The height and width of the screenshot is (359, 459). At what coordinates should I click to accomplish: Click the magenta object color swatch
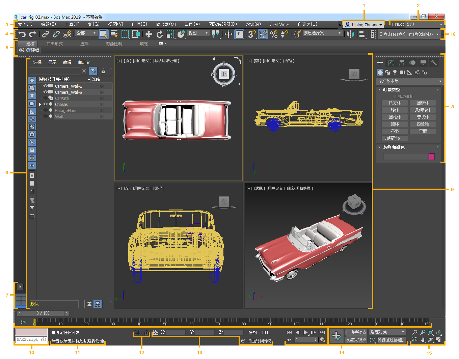click(432, 157)
